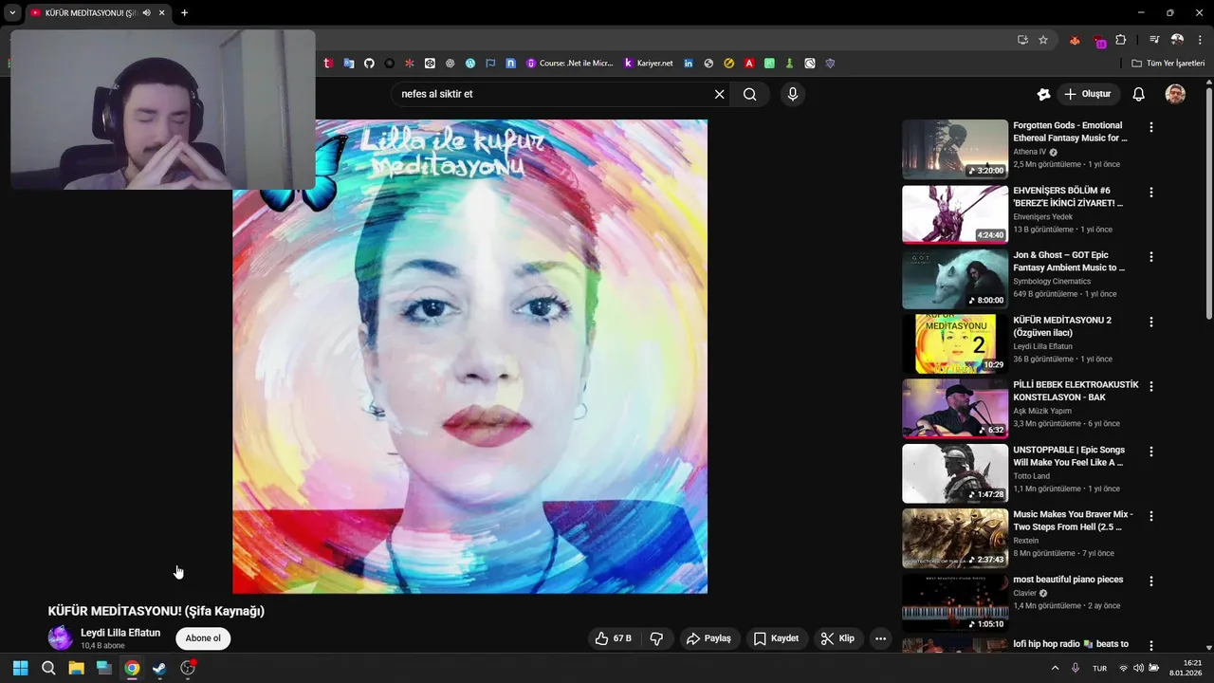Click the main video player
The width and height of the screenshot is (1214, 683).
pos(469,357)
